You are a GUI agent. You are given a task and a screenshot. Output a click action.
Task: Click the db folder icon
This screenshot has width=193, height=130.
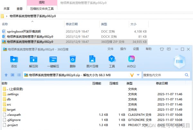(5, 99)
